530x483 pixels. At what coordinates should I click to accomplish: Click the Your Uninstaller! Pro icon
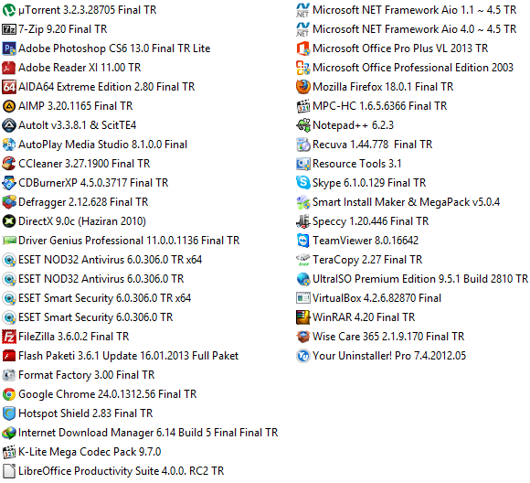[x=302, y=356]
